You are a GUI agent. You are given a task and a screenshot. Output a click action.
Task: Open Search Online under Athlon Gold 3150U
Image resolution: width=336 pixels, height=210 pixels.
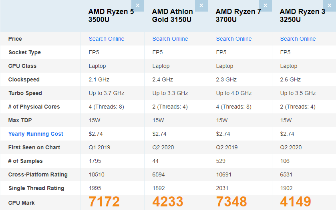[x=170, y=39]
